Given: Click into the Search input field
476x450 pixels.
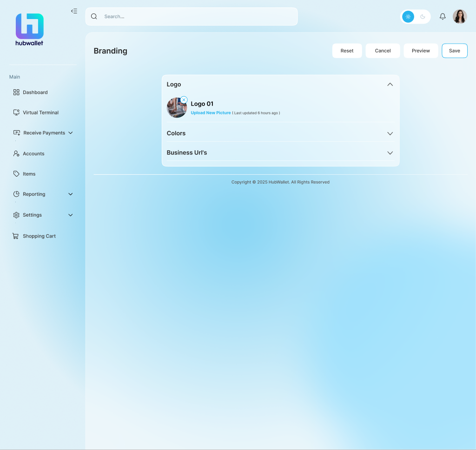Looking at the screenshot, I should point(195,17).
